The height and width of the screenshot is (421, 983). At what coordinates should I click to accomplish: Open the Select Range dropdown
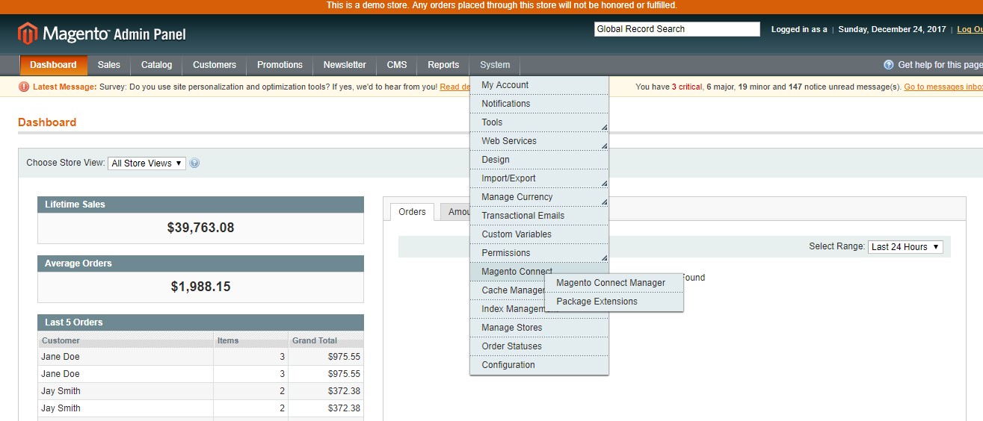coord(905,247)
